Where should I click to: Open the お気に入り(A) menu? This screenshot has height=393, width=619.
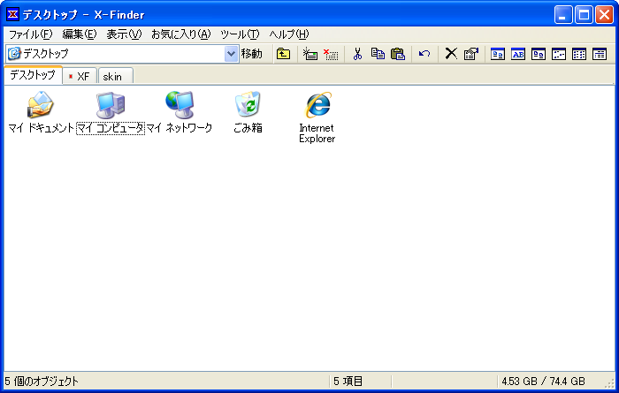tap(180, 34)
